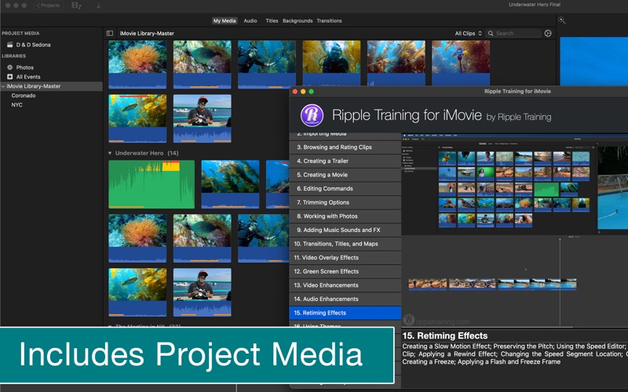Open lesson 13. Video Enhancements
628x392 pixels.
pos(345,285)
